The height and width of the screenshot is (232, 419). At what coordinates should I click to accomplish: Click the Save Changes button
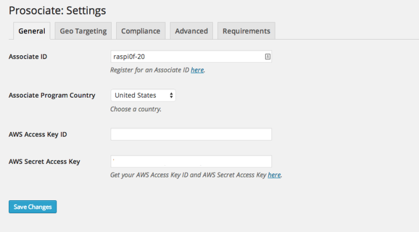coord(32,207)
